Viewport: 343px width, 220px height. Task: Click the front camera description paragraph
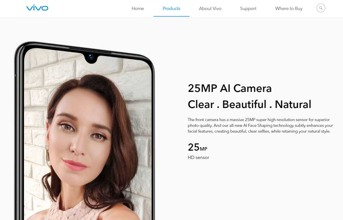click(x=260, y=125)
